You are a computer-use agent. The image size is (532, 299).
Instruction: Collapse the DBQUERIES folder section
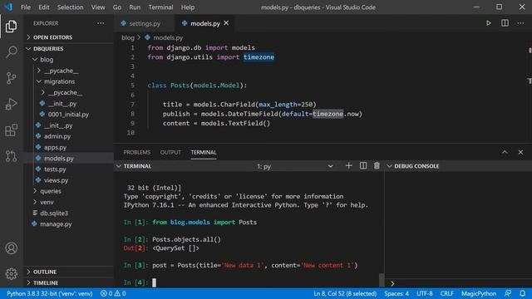(48, 48)
